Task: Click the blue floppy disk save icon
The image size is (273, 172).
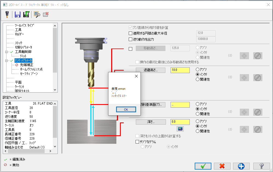Action: click(x=18, y=15)
